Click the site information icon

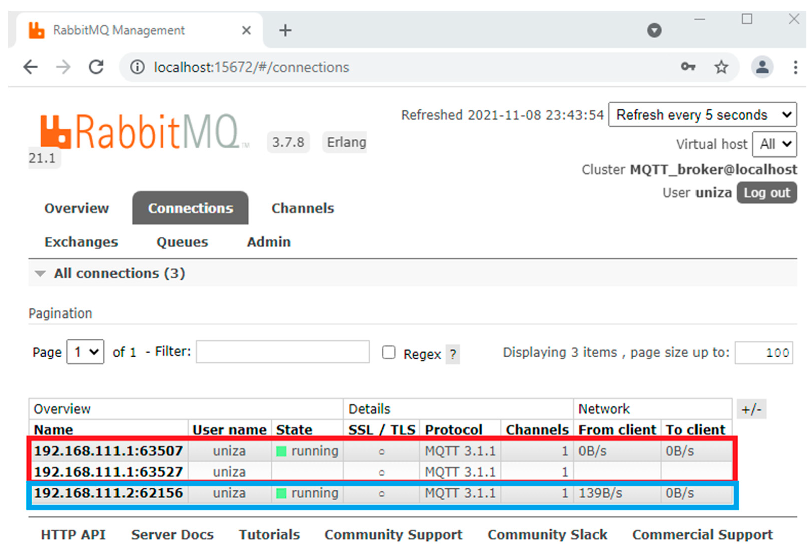137,67
